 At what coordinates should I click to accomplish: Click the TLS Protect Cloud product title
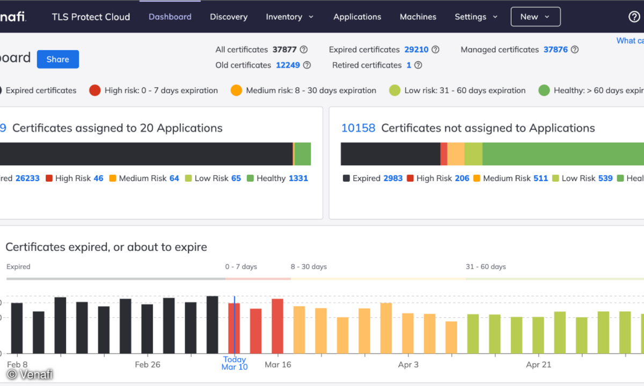point(91,17)
